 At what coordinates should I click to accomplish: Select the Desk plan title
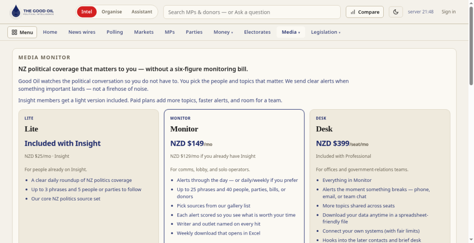click(x=324, y=129)
